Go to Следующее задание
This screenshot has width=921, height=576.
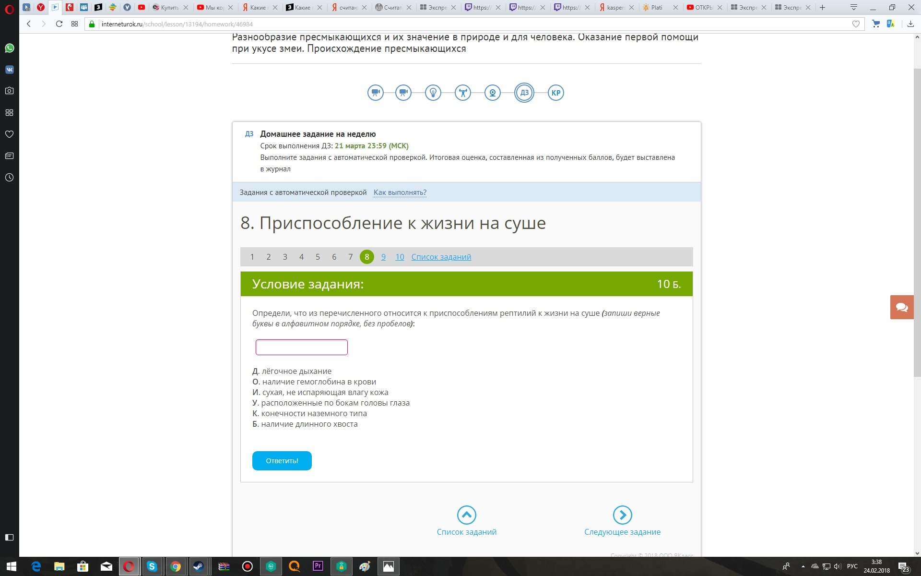[622, 521]
